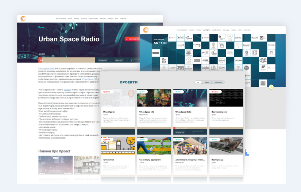Click the "Програма" tag on the Міські Ґранти card

[x=107, y=92]
